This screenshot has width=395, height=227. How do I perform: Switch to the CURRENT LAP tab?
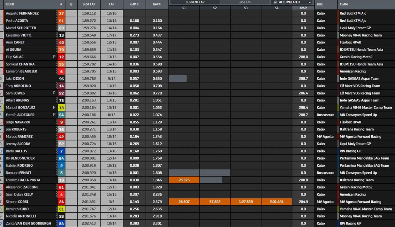click(194, 2)
